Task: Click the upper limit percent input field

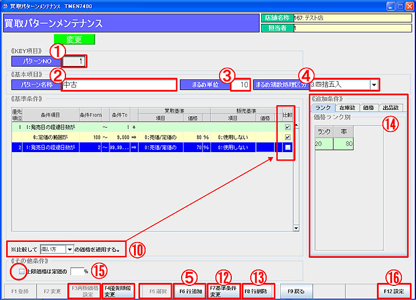Action: (77, 271)
